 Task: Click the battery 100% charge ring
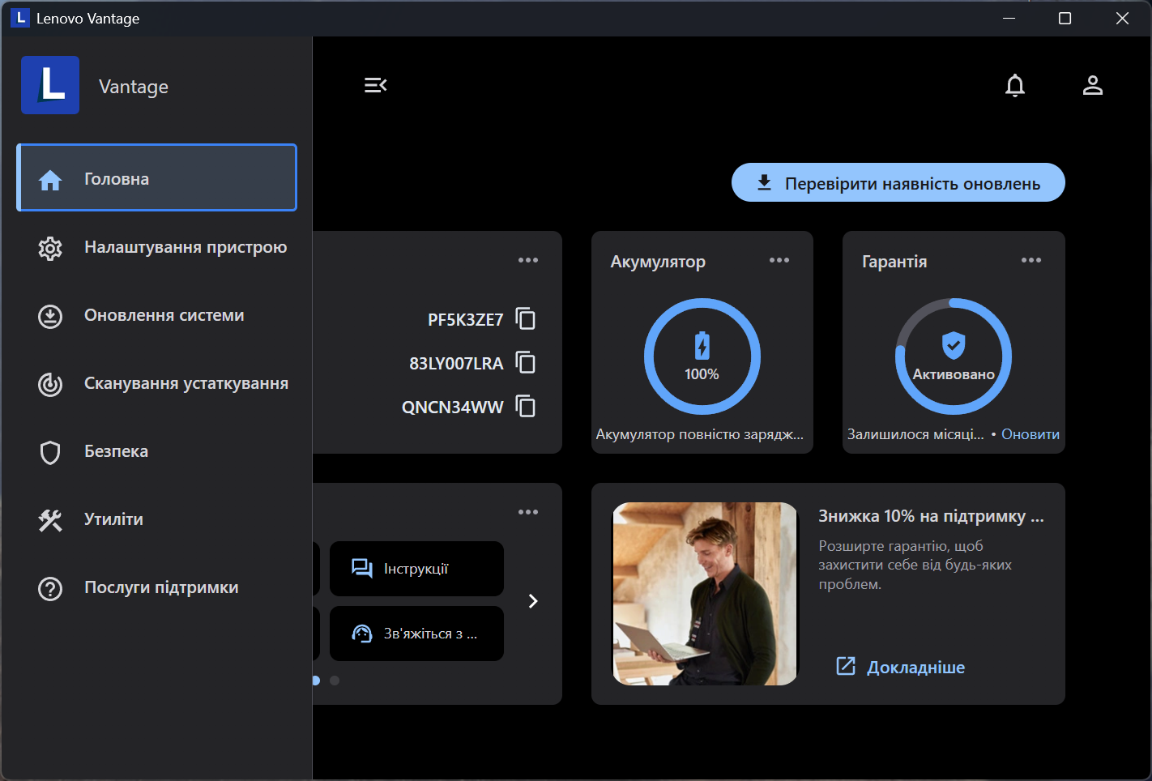(702, 356)
